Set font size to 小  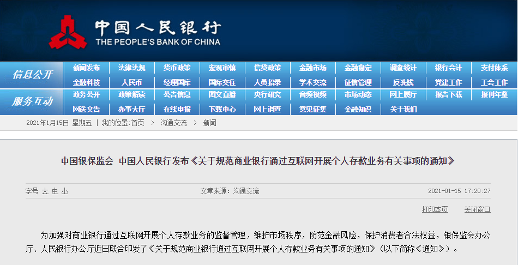pos(65,191)
